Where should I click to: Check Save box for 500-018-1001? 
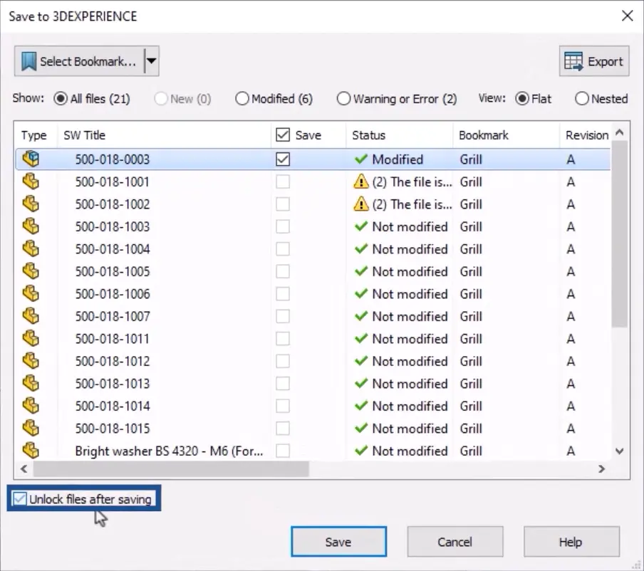point(283,182)
